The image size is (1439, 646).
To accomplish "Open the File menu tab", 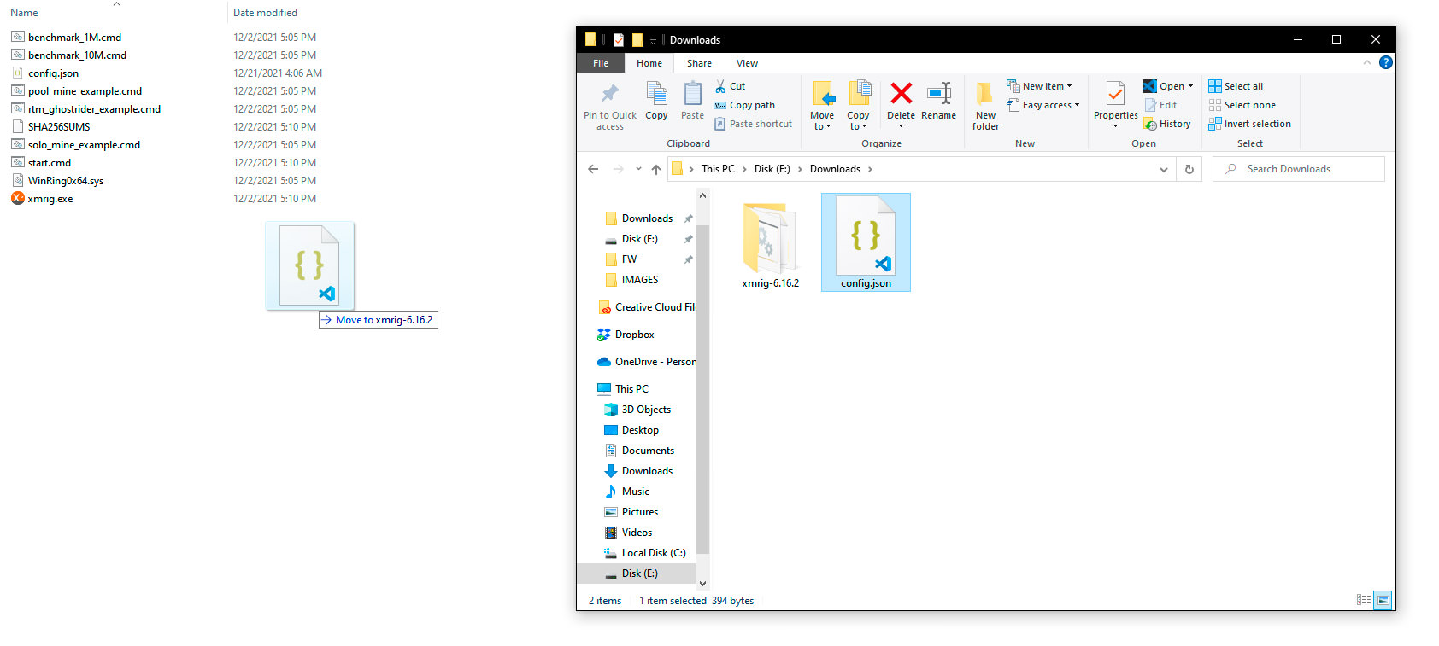I will pos(601,63).
